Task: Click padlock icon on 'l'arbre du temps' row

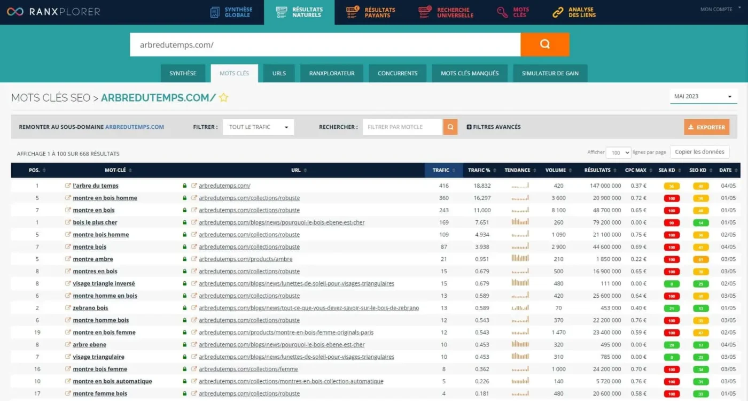Action: pyautogui.click(x=184, y=186)
